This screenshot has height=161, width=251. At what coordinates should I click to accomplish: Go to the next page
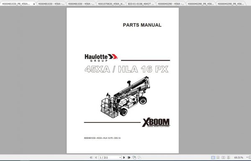click(124, 158)
